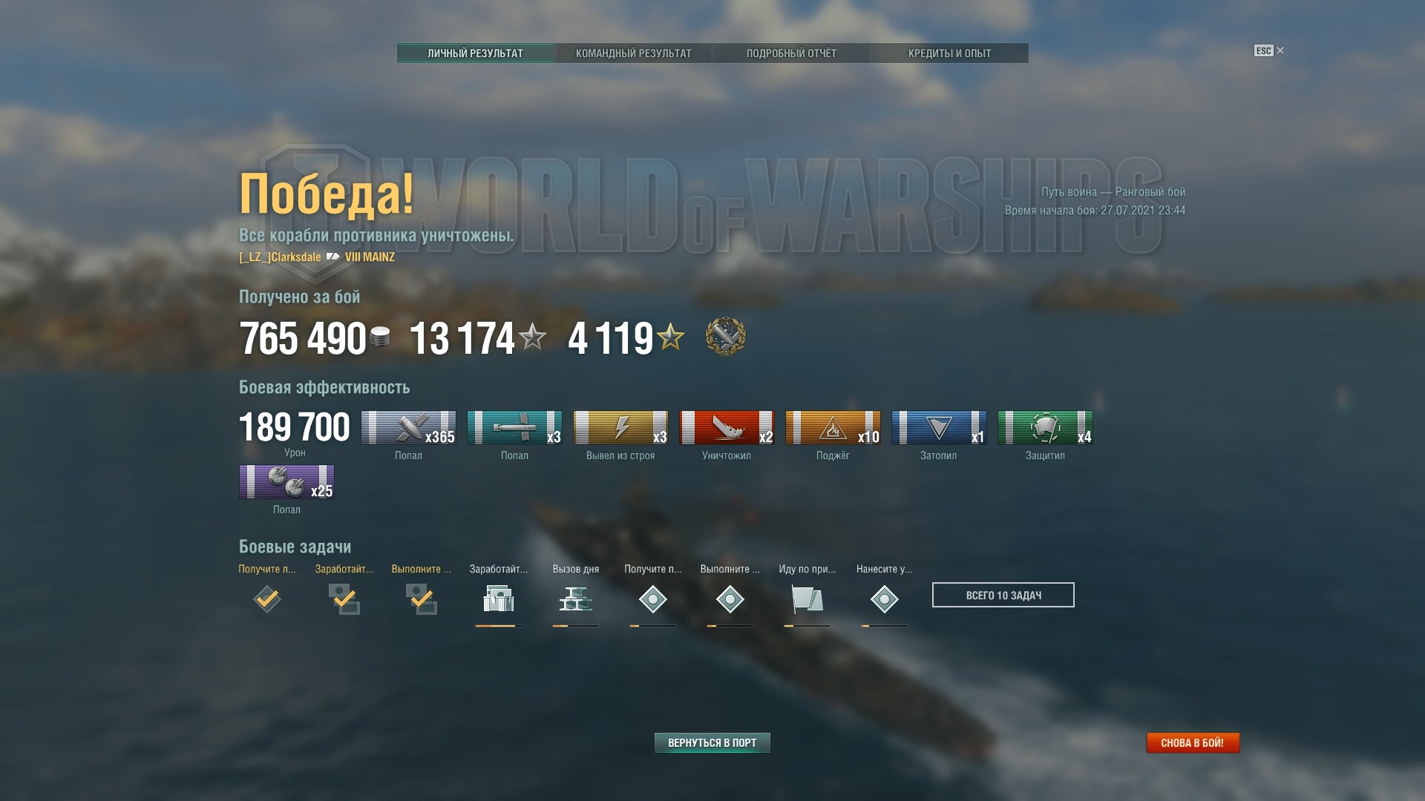This screenshot has width=1425, height=801.
Task: Open the achievement medal next to 4 119
Action: pos(725,337)
